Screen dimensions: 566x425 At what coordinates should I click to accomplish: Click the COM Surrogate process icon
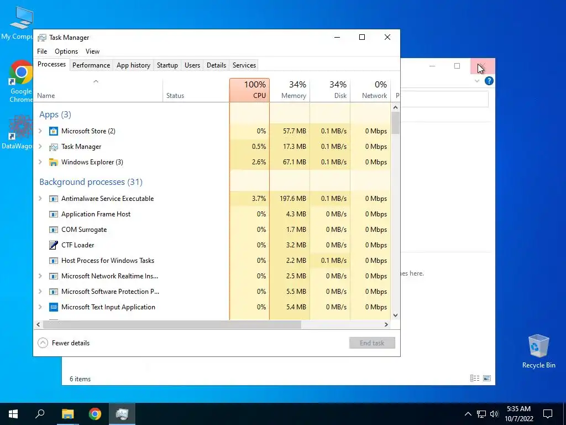coord(54,230)
